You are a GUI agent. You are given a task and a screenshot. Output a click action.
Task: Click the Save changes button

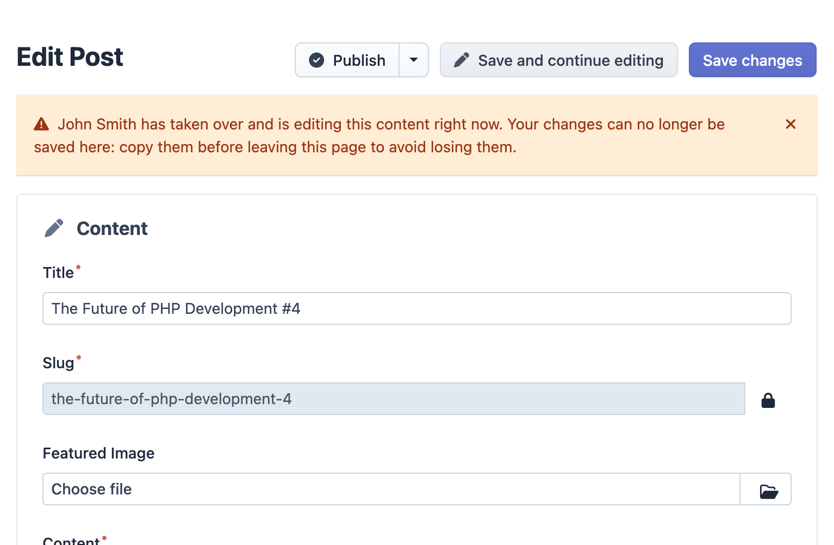click(752, 60)
